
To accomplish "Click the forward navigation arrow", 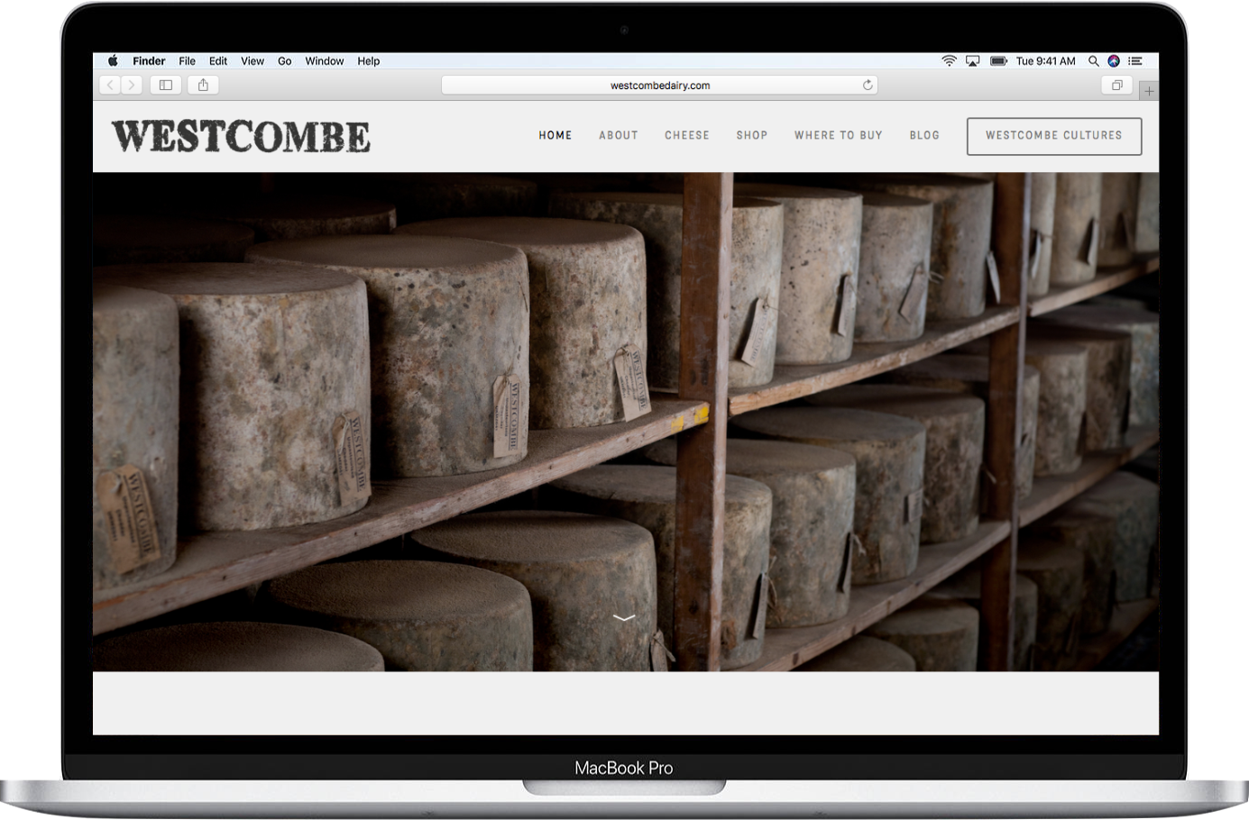I will [132, 84].
